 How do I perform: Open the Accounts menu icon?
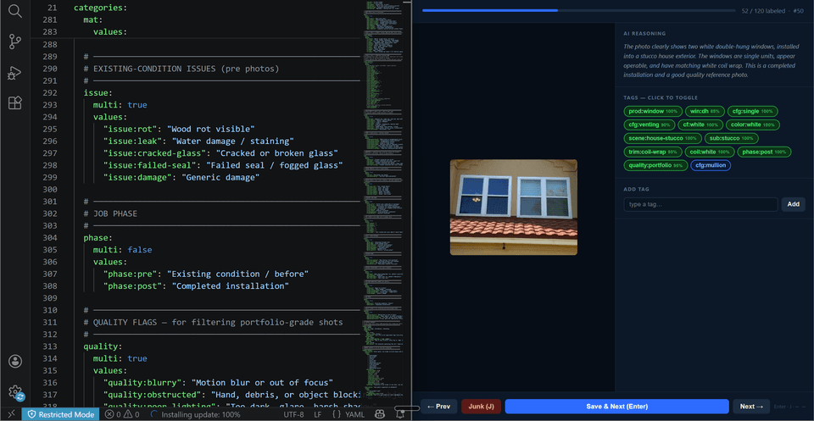click(15, 361)
